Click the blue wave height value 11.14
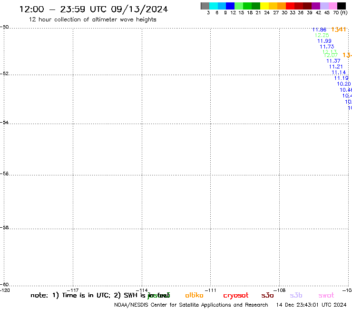The height and width of the screenshot is (309, 352). (339, 72)
